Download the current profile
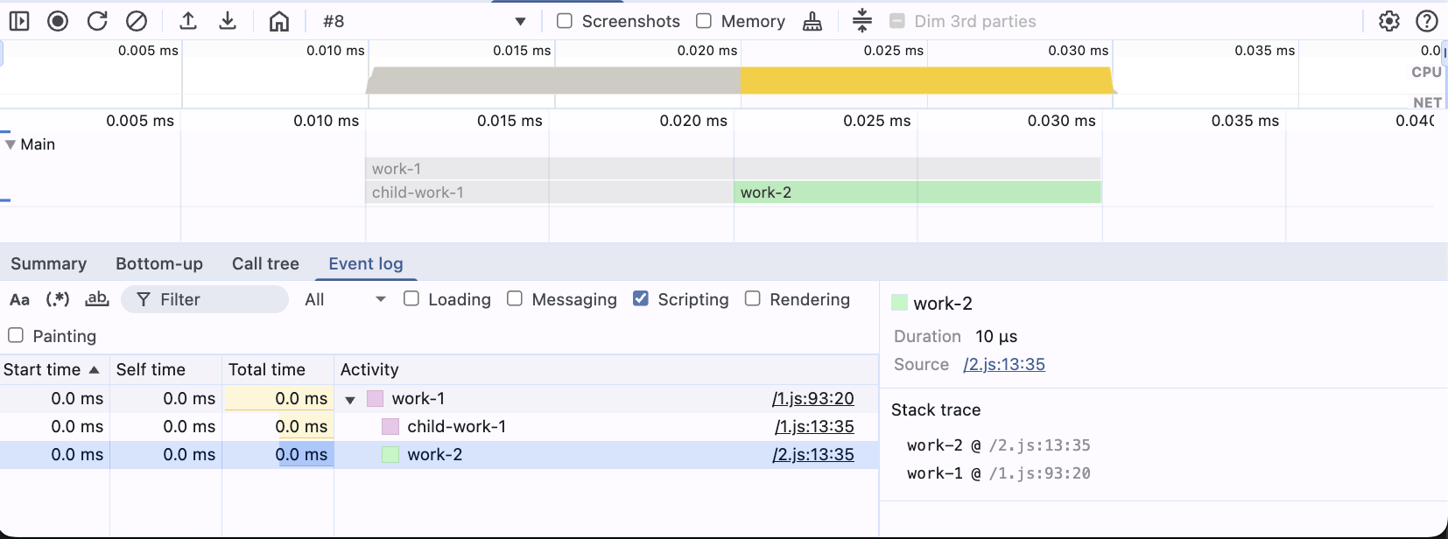Image resolution: width=1448 pixels, height=539 pixels. click(228, 21)
